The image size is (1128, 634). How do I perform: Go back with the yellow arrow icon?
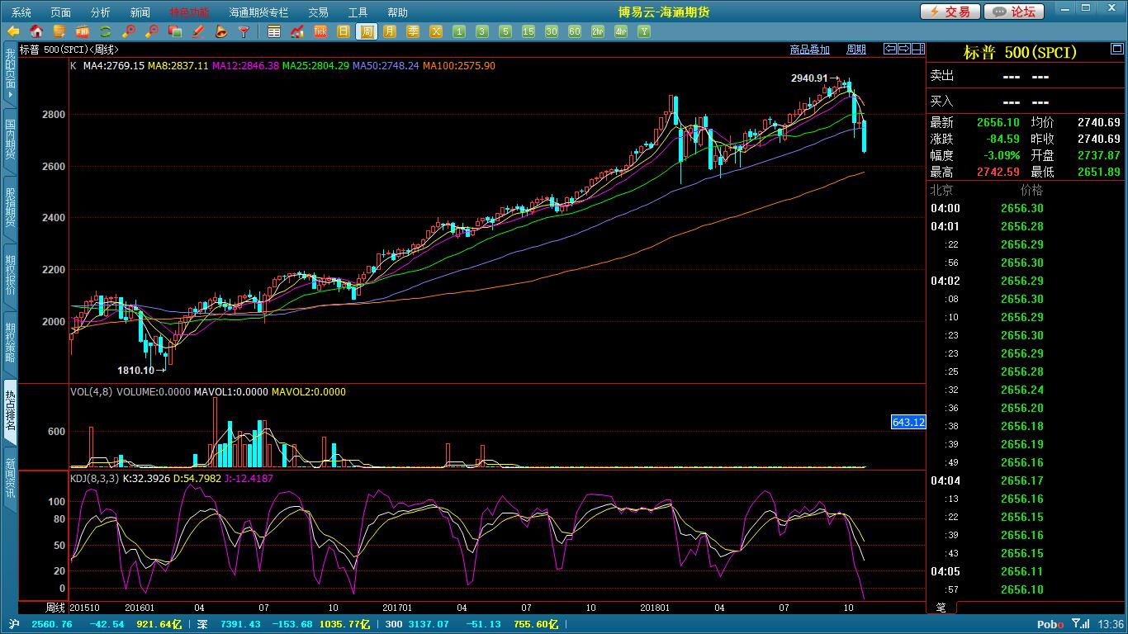point(13,31)
